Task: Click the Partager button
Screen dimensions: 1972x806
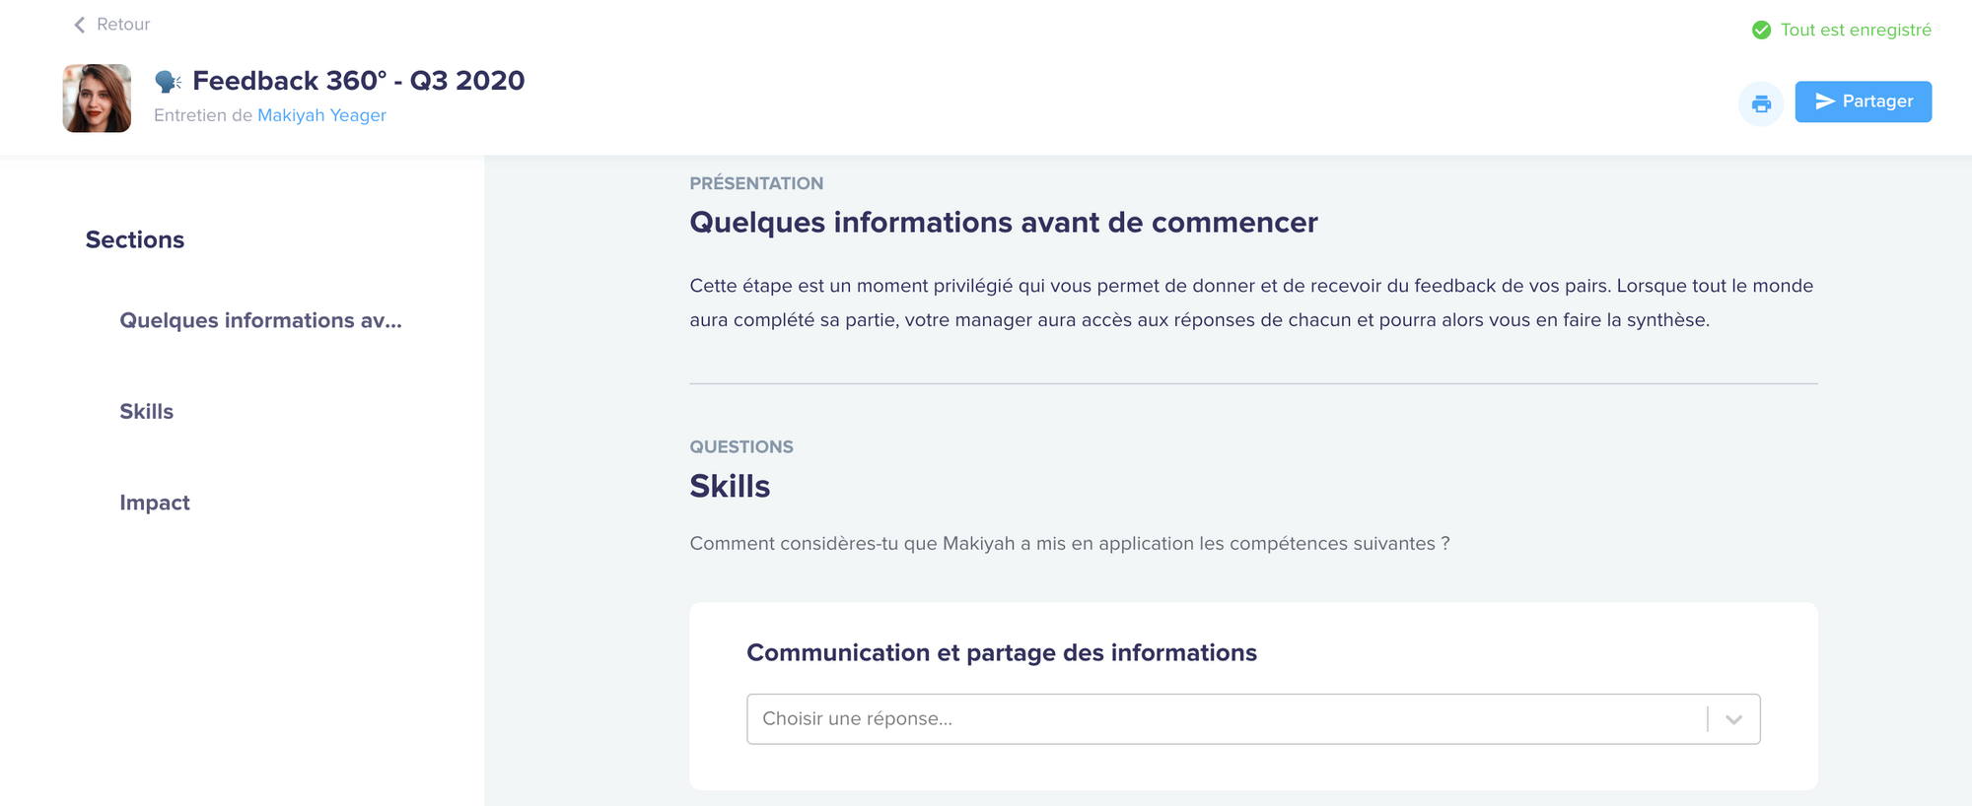Action: point(1863,101)
